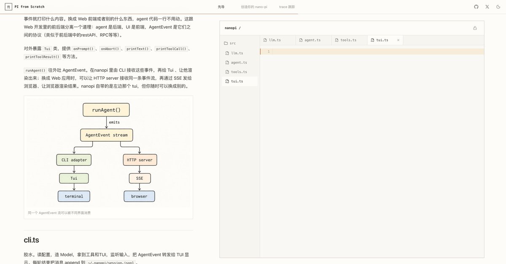
Task: Click the HTTP server diagram box
Action: point(140,160)
